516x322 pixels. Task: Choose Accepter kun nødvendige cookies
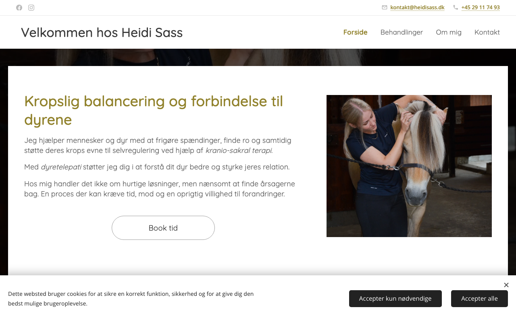click(x=395, y=299)
